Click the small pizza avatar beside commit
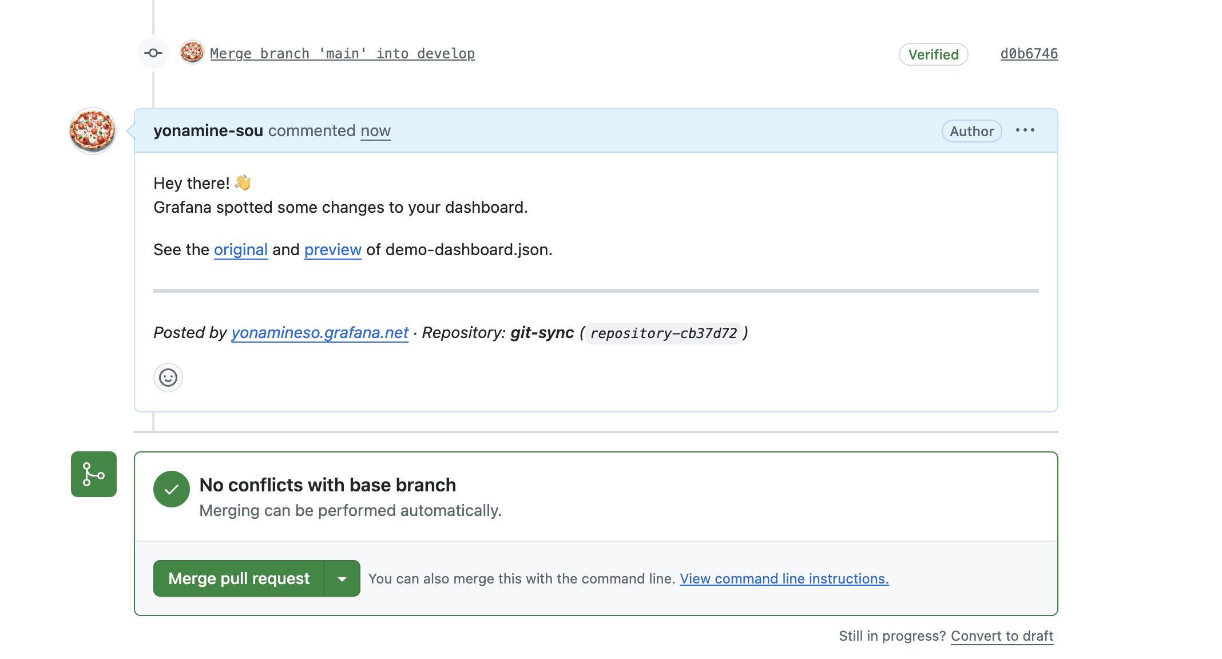This screenshot has height=659, width=1222. [192, 52]
